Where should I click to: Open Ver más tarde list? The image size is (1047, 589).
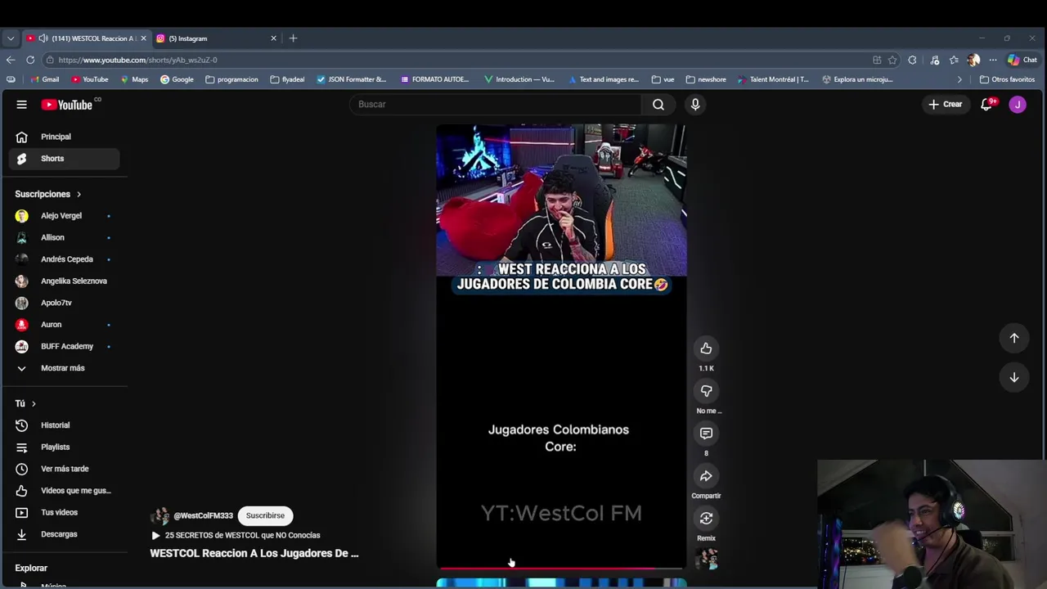point(64,469)
